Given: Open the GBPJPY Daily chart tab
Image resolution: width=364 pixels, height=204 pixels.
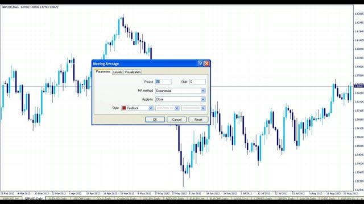Looking at the screenshot, I should click(286, 199).
